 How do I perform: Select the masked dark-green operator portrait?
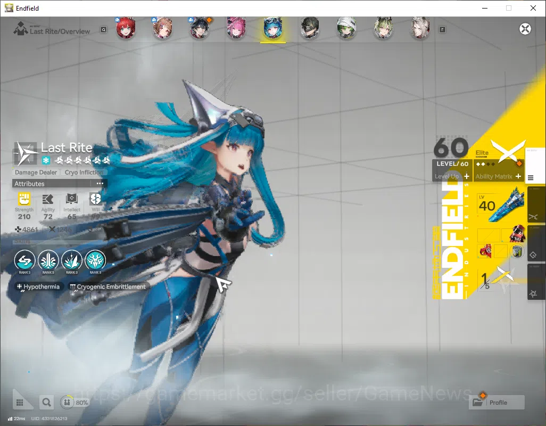tap(310, 28)
